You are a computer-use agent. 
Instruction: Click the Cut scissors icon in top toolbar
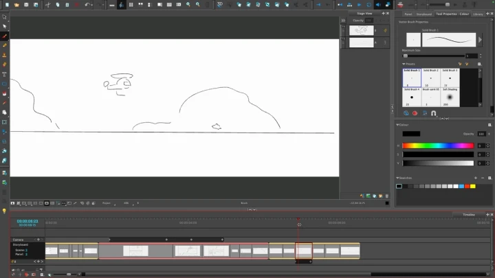pos(48,4)
